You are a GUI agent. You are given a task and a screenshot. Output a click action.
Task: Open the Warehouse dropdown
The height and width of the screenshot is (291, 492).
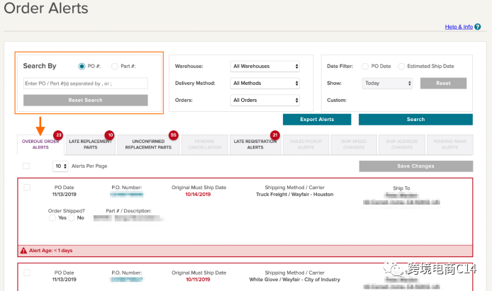(266, 67)
